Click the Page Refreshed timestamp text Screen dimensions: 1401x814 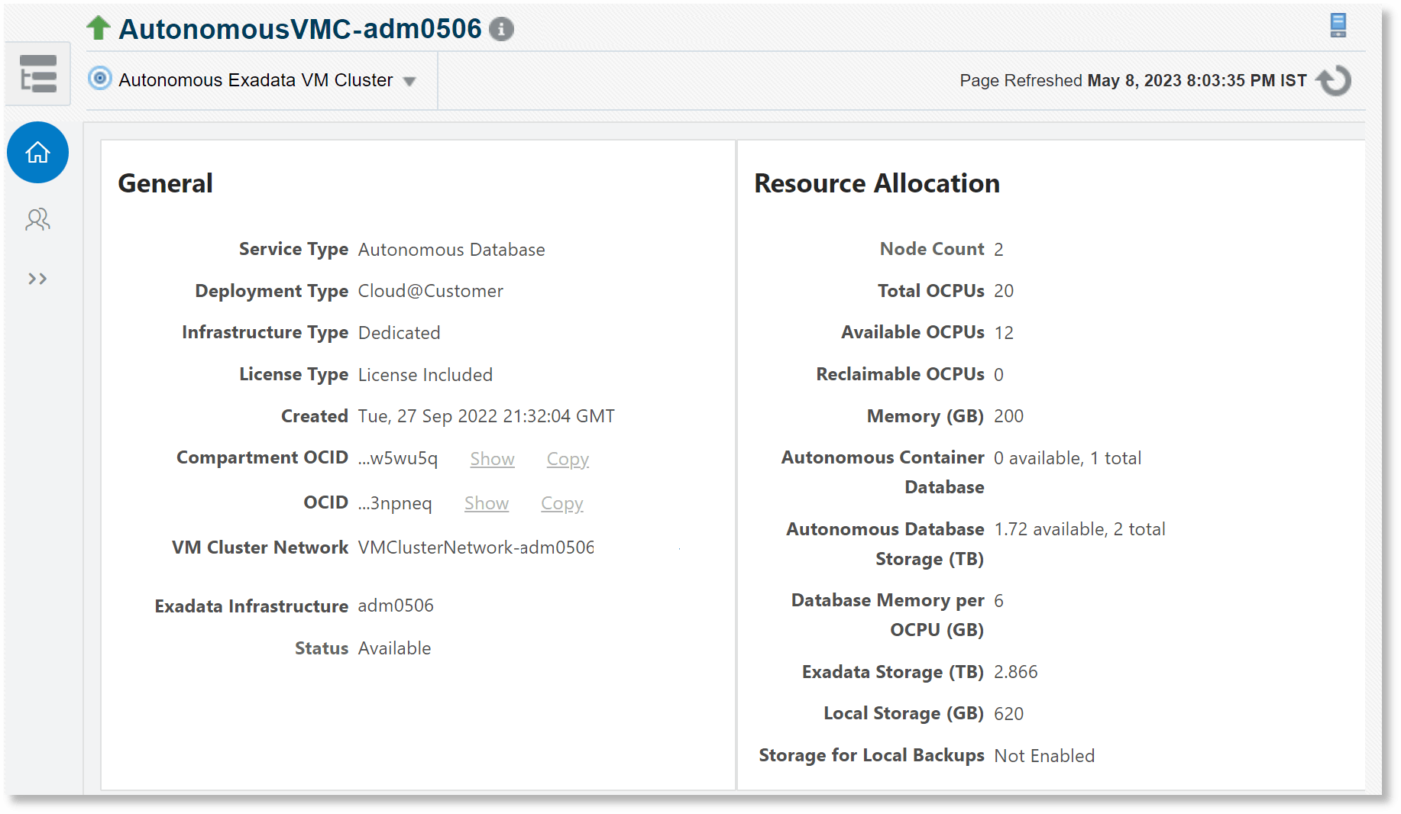(1133, 81)
